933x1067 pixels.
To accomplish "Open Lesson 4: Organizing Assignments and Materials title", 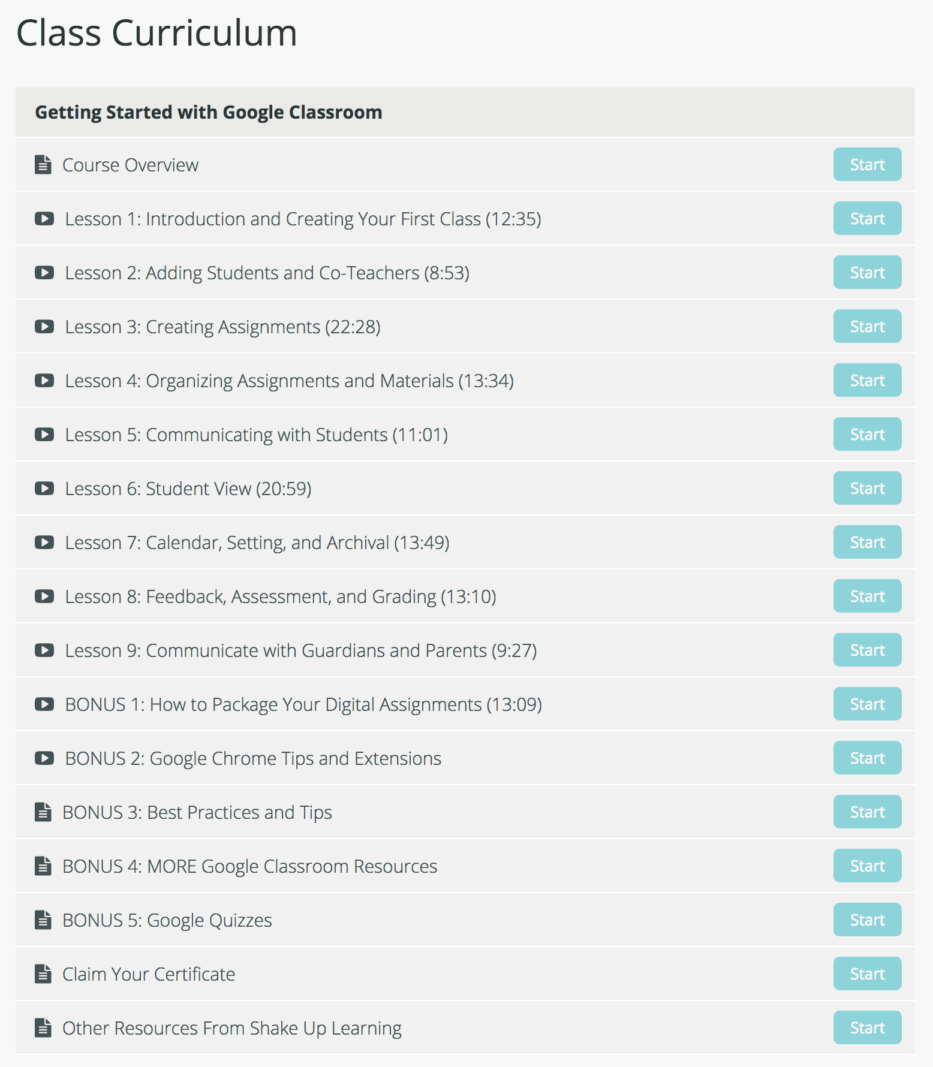I will [x=289, y=381].
